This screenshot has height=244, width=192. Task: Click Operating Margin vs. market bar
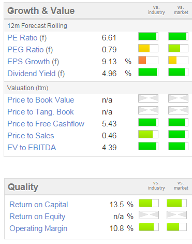[x=176, y=227]
